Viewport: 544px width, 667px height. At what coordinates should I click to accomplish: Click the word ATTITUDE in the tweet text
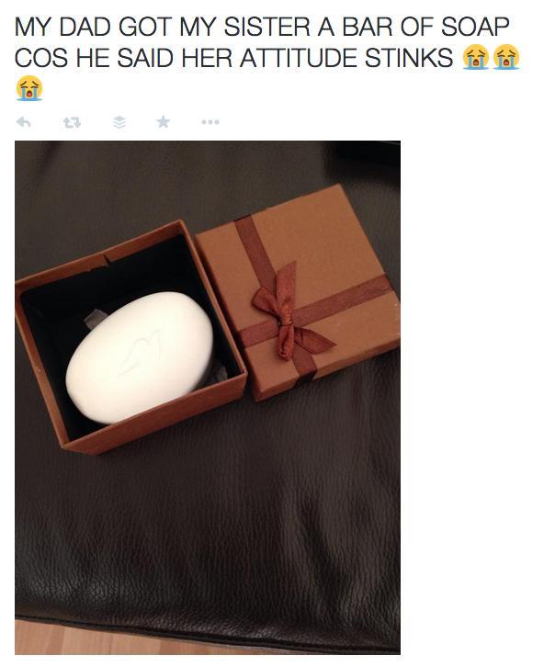click(x=300, y=58)
